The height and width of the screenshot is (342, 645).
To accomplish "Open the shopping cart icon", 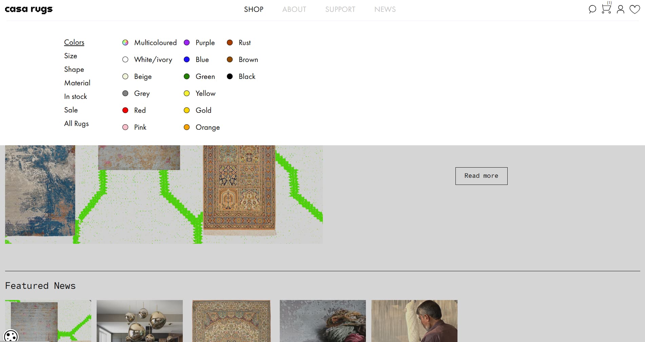I will pos(606,8).
